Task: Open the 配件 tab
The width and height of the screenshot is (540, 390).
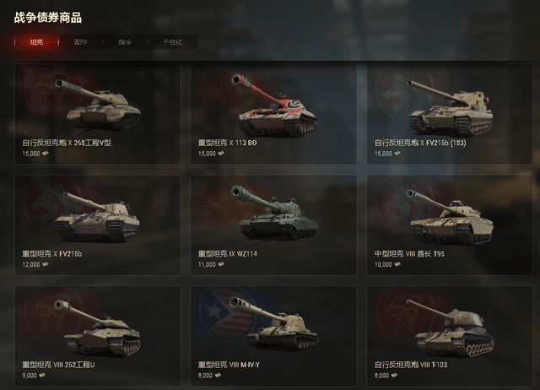Action: (x=81, y=42)
